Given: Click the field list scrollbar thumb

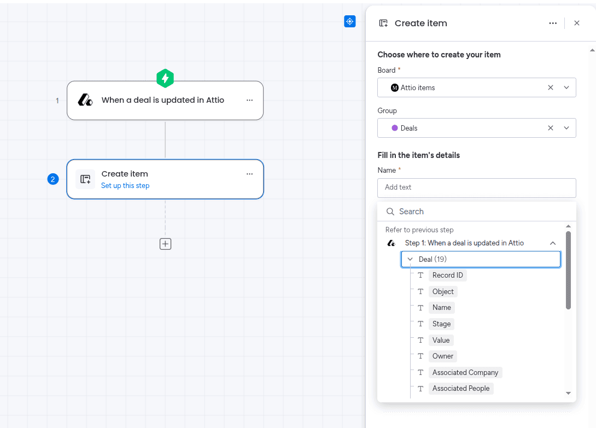Looking at the screenshot, I should point(568,270).
